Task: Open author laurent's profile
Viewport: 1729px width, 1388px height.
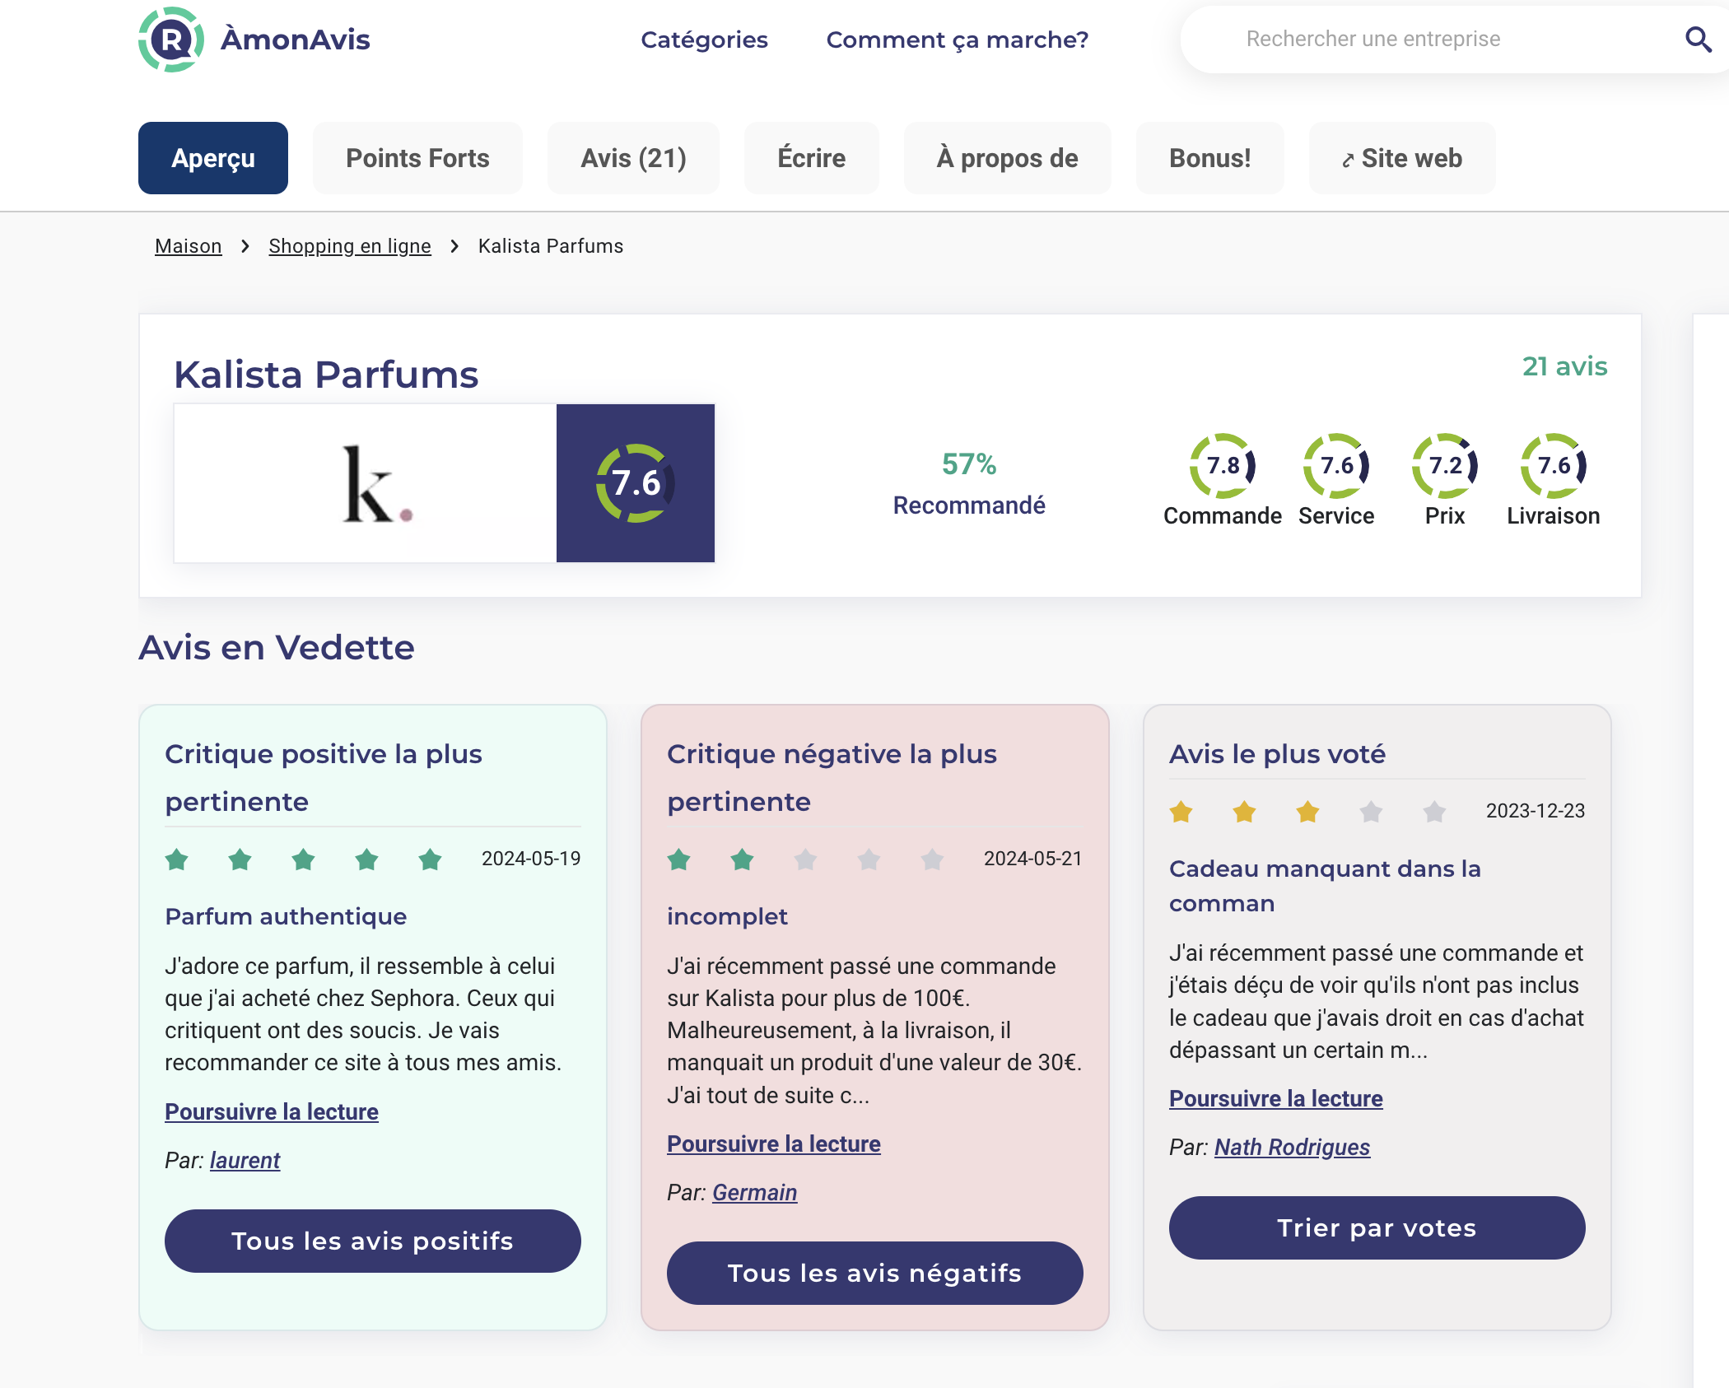Action: (x=245, y=1160)
